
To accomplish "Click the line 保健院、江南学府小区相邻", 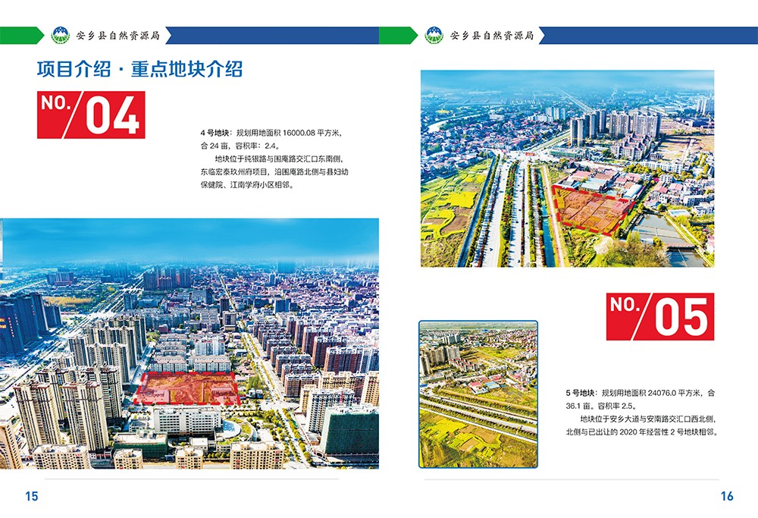I will pos(246,185).
